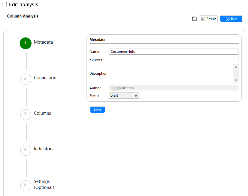Click the Status dropdown arrow
The height and width of the screenshot is (196, 248).
pyautogui.click(x=136, y=95)
